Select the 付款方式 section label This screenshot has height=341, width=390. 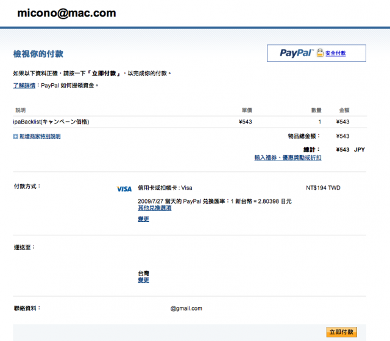coord(27,187)
